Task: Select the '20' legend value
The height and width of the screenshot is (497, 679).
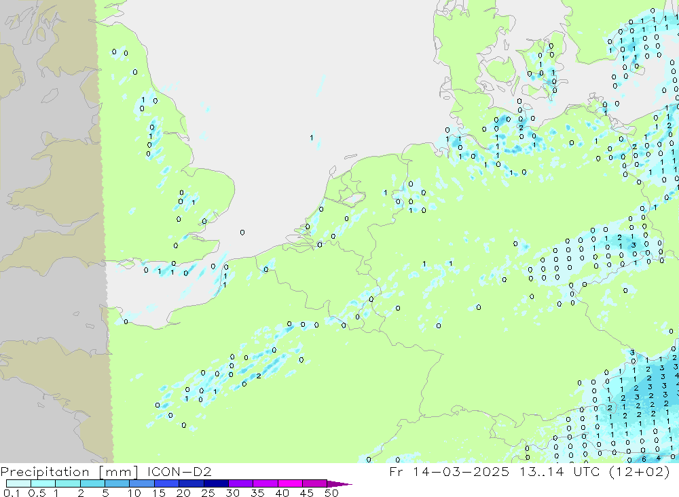Action: point(183,493)
